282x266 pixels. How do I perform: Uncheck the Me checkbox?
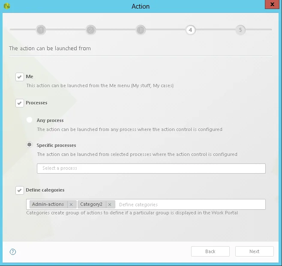point(20,77)
